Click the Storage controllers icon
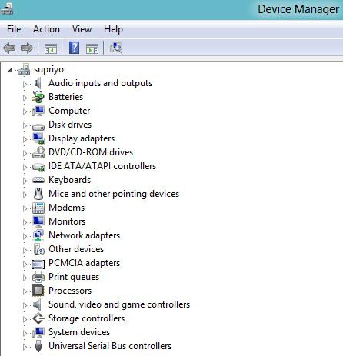Image resolution: width=343 pixels, height=356 pixels. (x=38, y=318)
